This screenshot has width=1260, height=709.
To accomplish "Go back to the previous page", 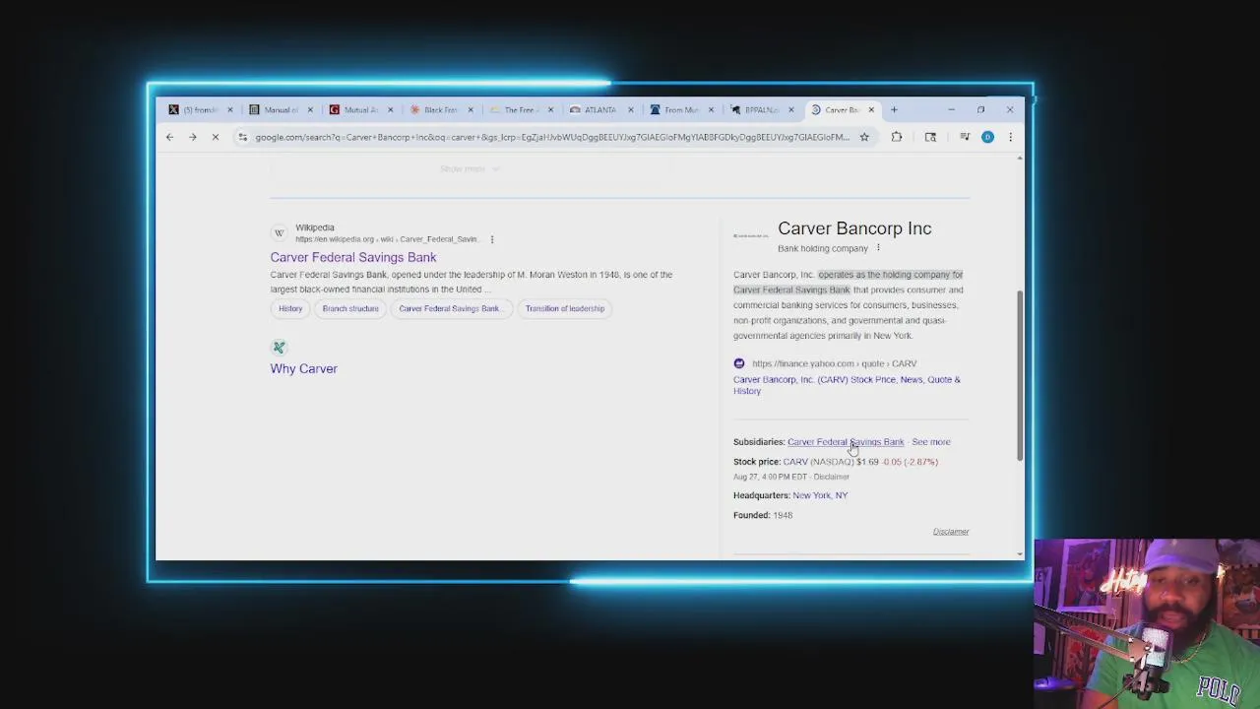I will [169, 137].
